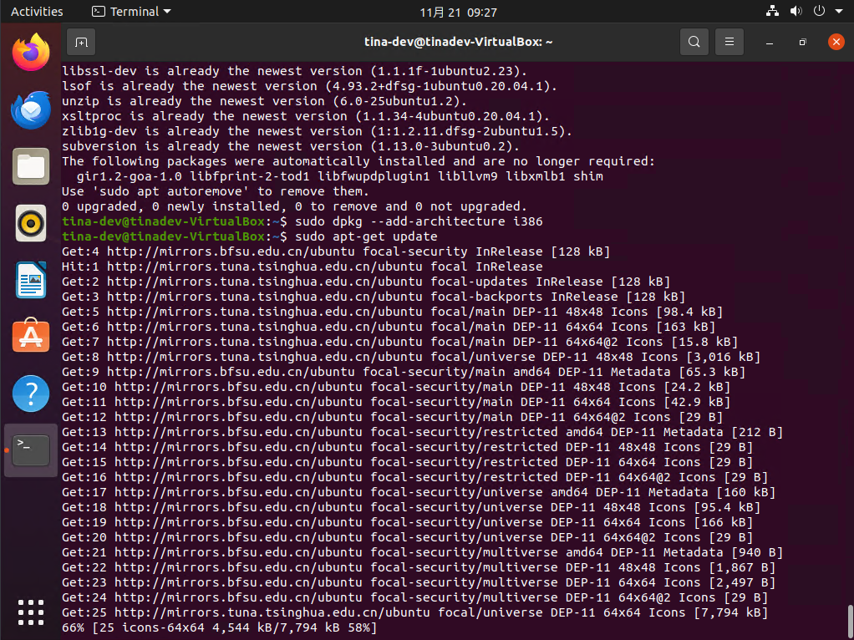Screen dimensions: 854x640
Task: Open a new terminal tab
Action: tap(80, 42)
